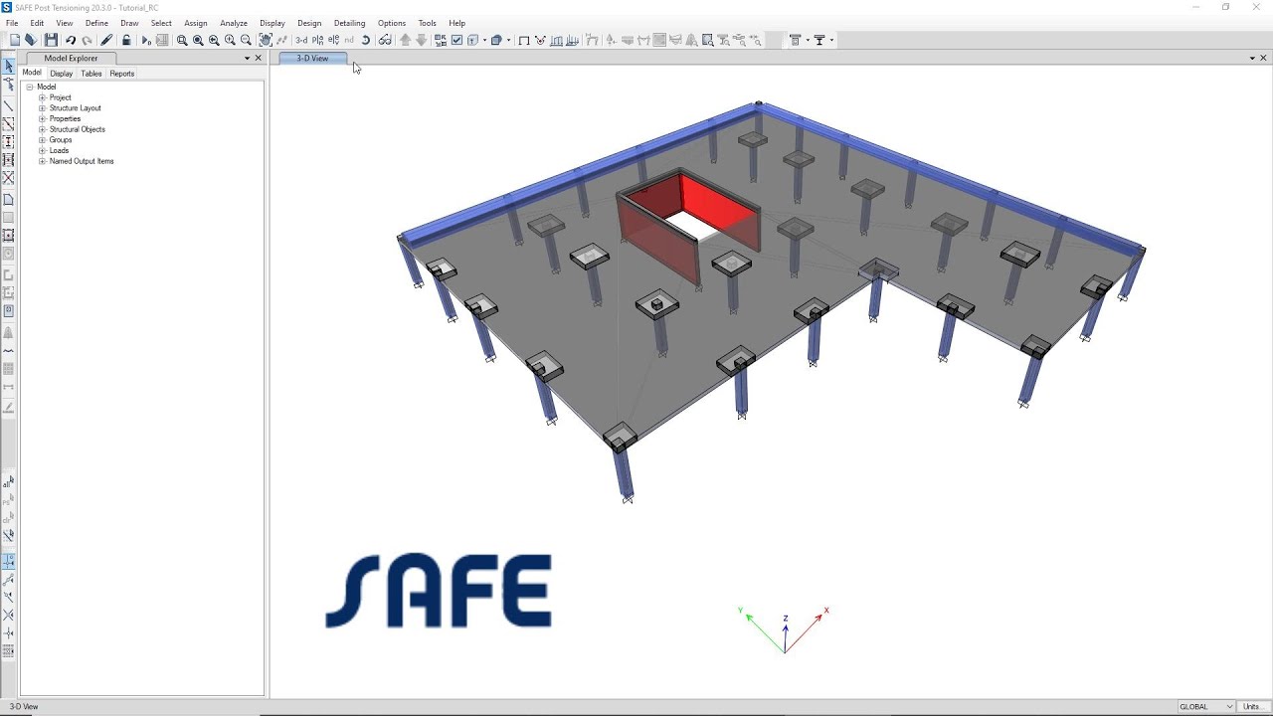Click the Zoom In One Step icon
The height and width of the screenshot is (716, 1273).
coord(230,40)
